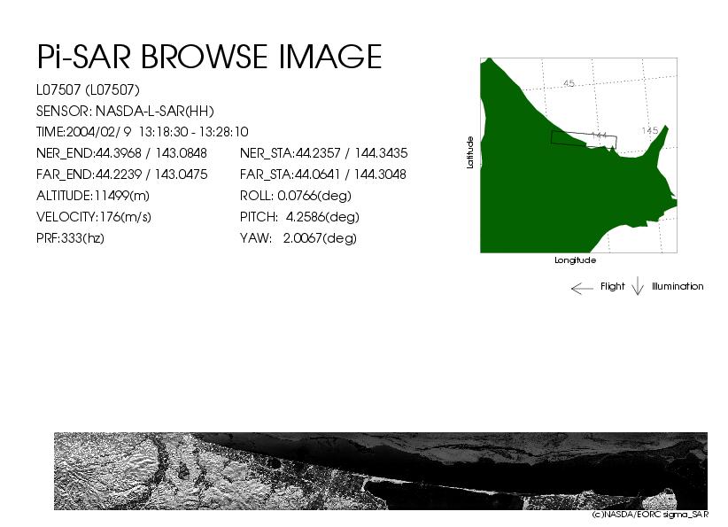Click the SAR browse image strip
This screenshot has height=527, width=728.
(x=381, y=471)
